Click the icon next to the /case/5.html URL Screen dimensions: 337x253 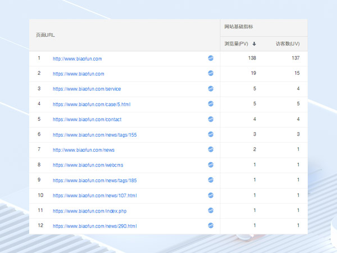[x=211, y=104]
